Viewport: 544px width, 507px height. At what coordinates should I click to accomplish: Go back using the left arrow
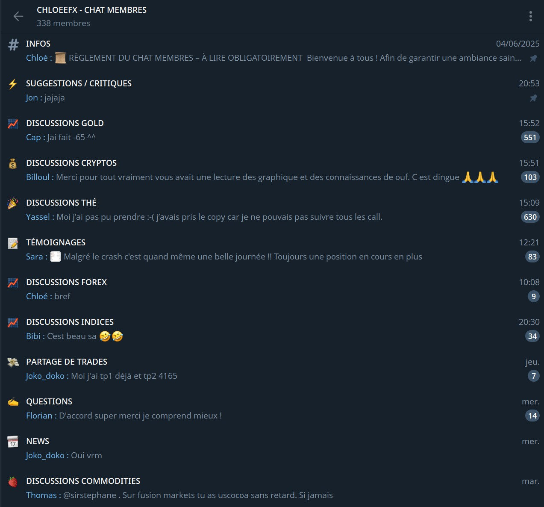click(x=18, y=16)
